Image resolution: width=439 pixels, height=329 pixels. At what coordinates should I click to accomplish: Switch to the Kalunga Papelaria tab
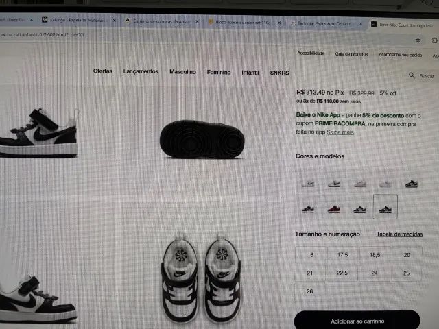[75, 20]
